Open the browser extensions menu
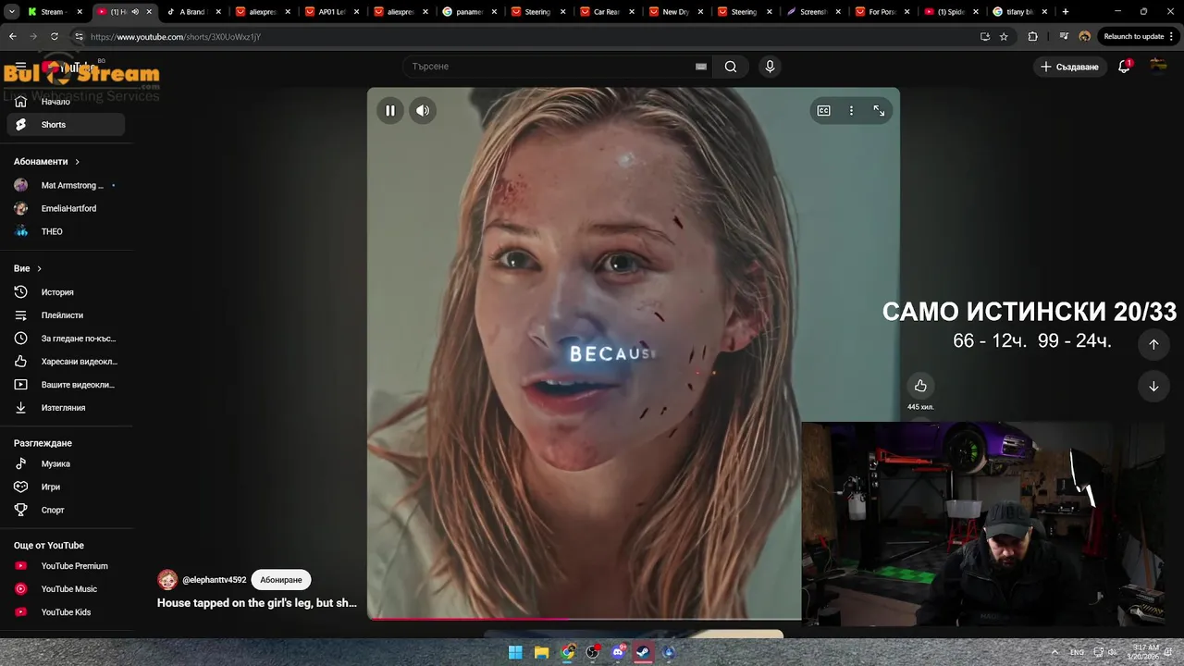This screenshot has height=666, width=1184. coord(1033,37)
